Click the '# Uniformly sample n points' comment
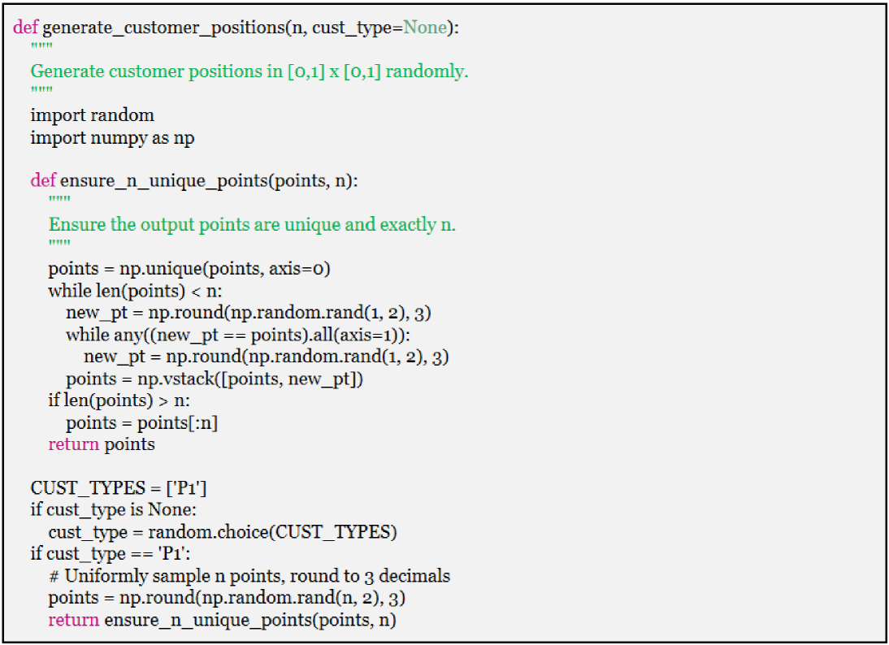This screenshot has width=889, height=645. point(249,576)
